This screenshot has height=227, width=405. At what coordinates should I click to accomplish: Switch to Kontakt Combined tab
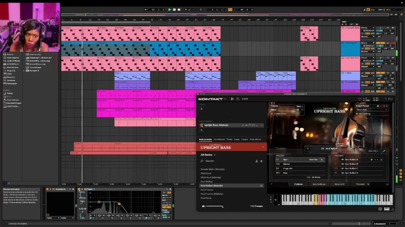click(x=219, y=139)
